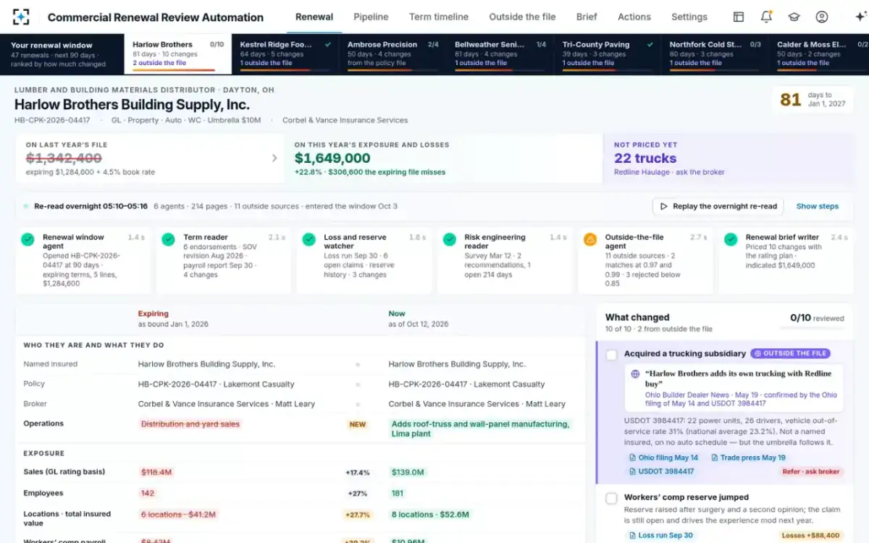Check Acquired a trucking subsidiary item

[x=611, y=355]
